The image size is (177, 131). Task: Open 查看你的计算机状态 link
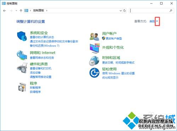click(x=42, y=37)
